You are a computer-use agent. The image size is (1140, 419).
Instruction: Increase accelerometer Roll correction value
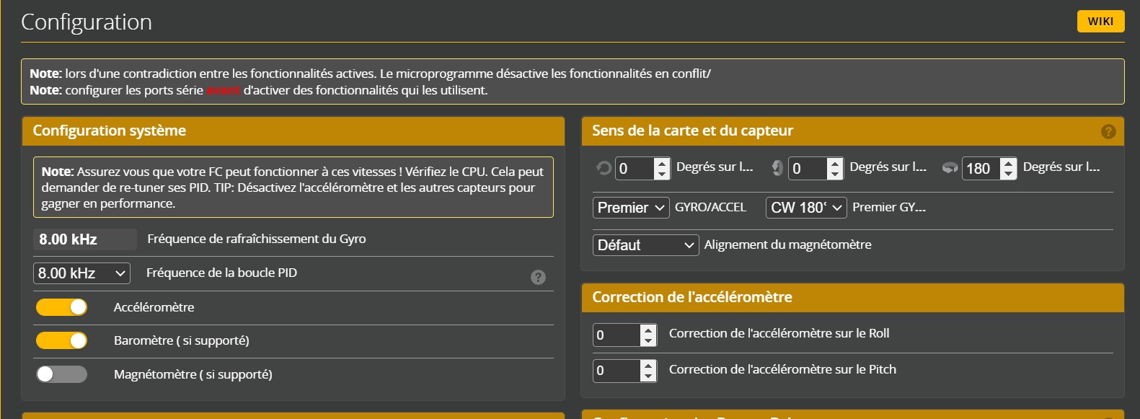point(648,330)
